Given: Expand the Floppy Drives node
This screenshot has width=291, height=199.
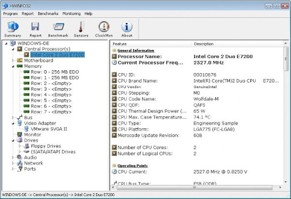Looking at the screenshot, I should [x=20, y=146].
